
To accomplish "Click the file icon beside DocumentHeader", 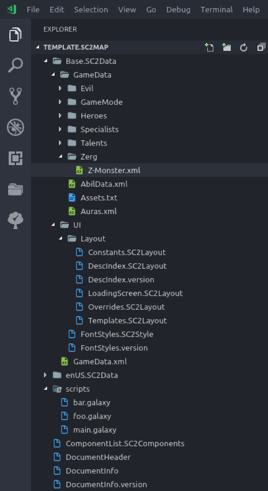I will click(57, 457).
